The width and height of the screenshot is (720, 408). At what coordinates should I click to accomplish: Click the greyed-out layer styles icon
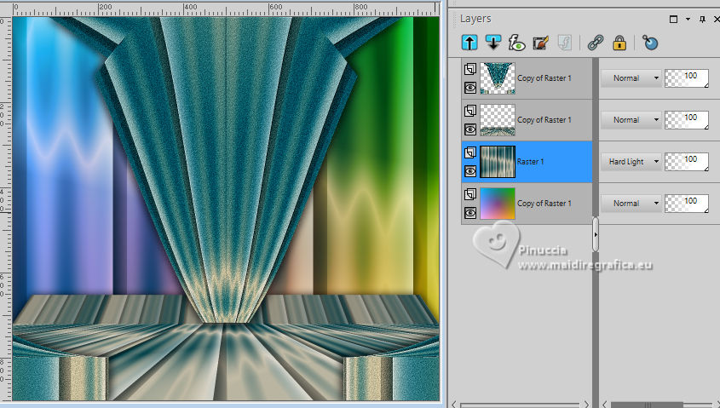[564, 43]
